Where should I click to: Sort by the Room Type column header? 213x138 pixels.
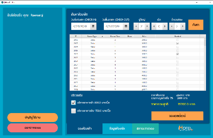pos(93,36)
